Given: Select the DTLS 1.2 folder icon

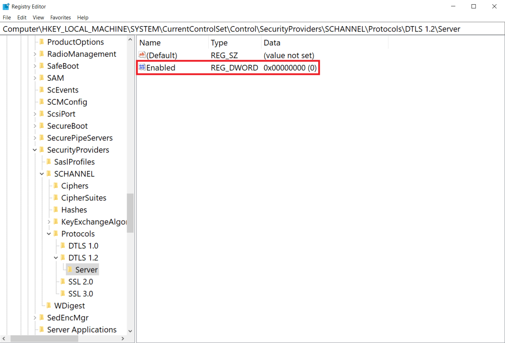Looking at the screenshot, I should click(x=63, y=258).
